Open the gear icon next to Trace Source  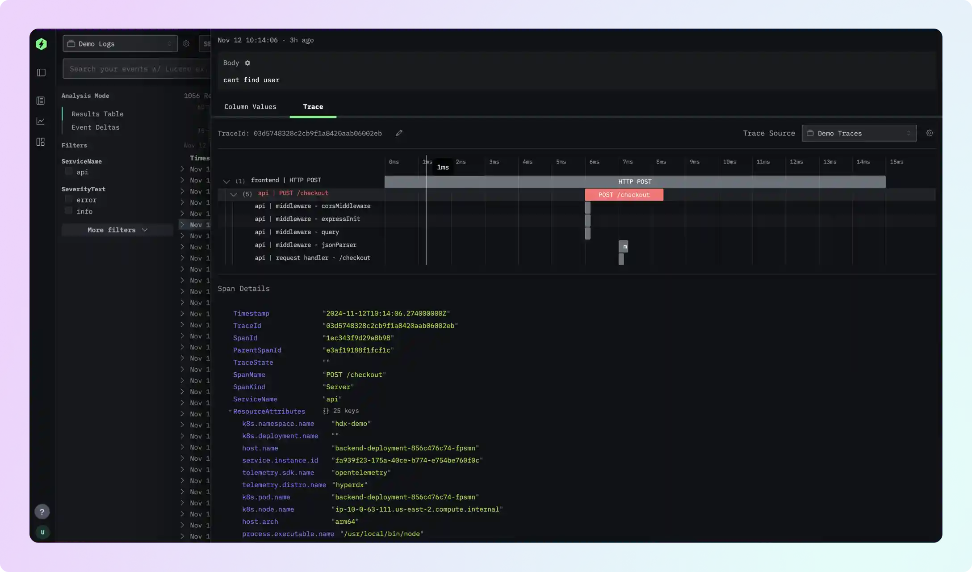click(x=930, y=133)
